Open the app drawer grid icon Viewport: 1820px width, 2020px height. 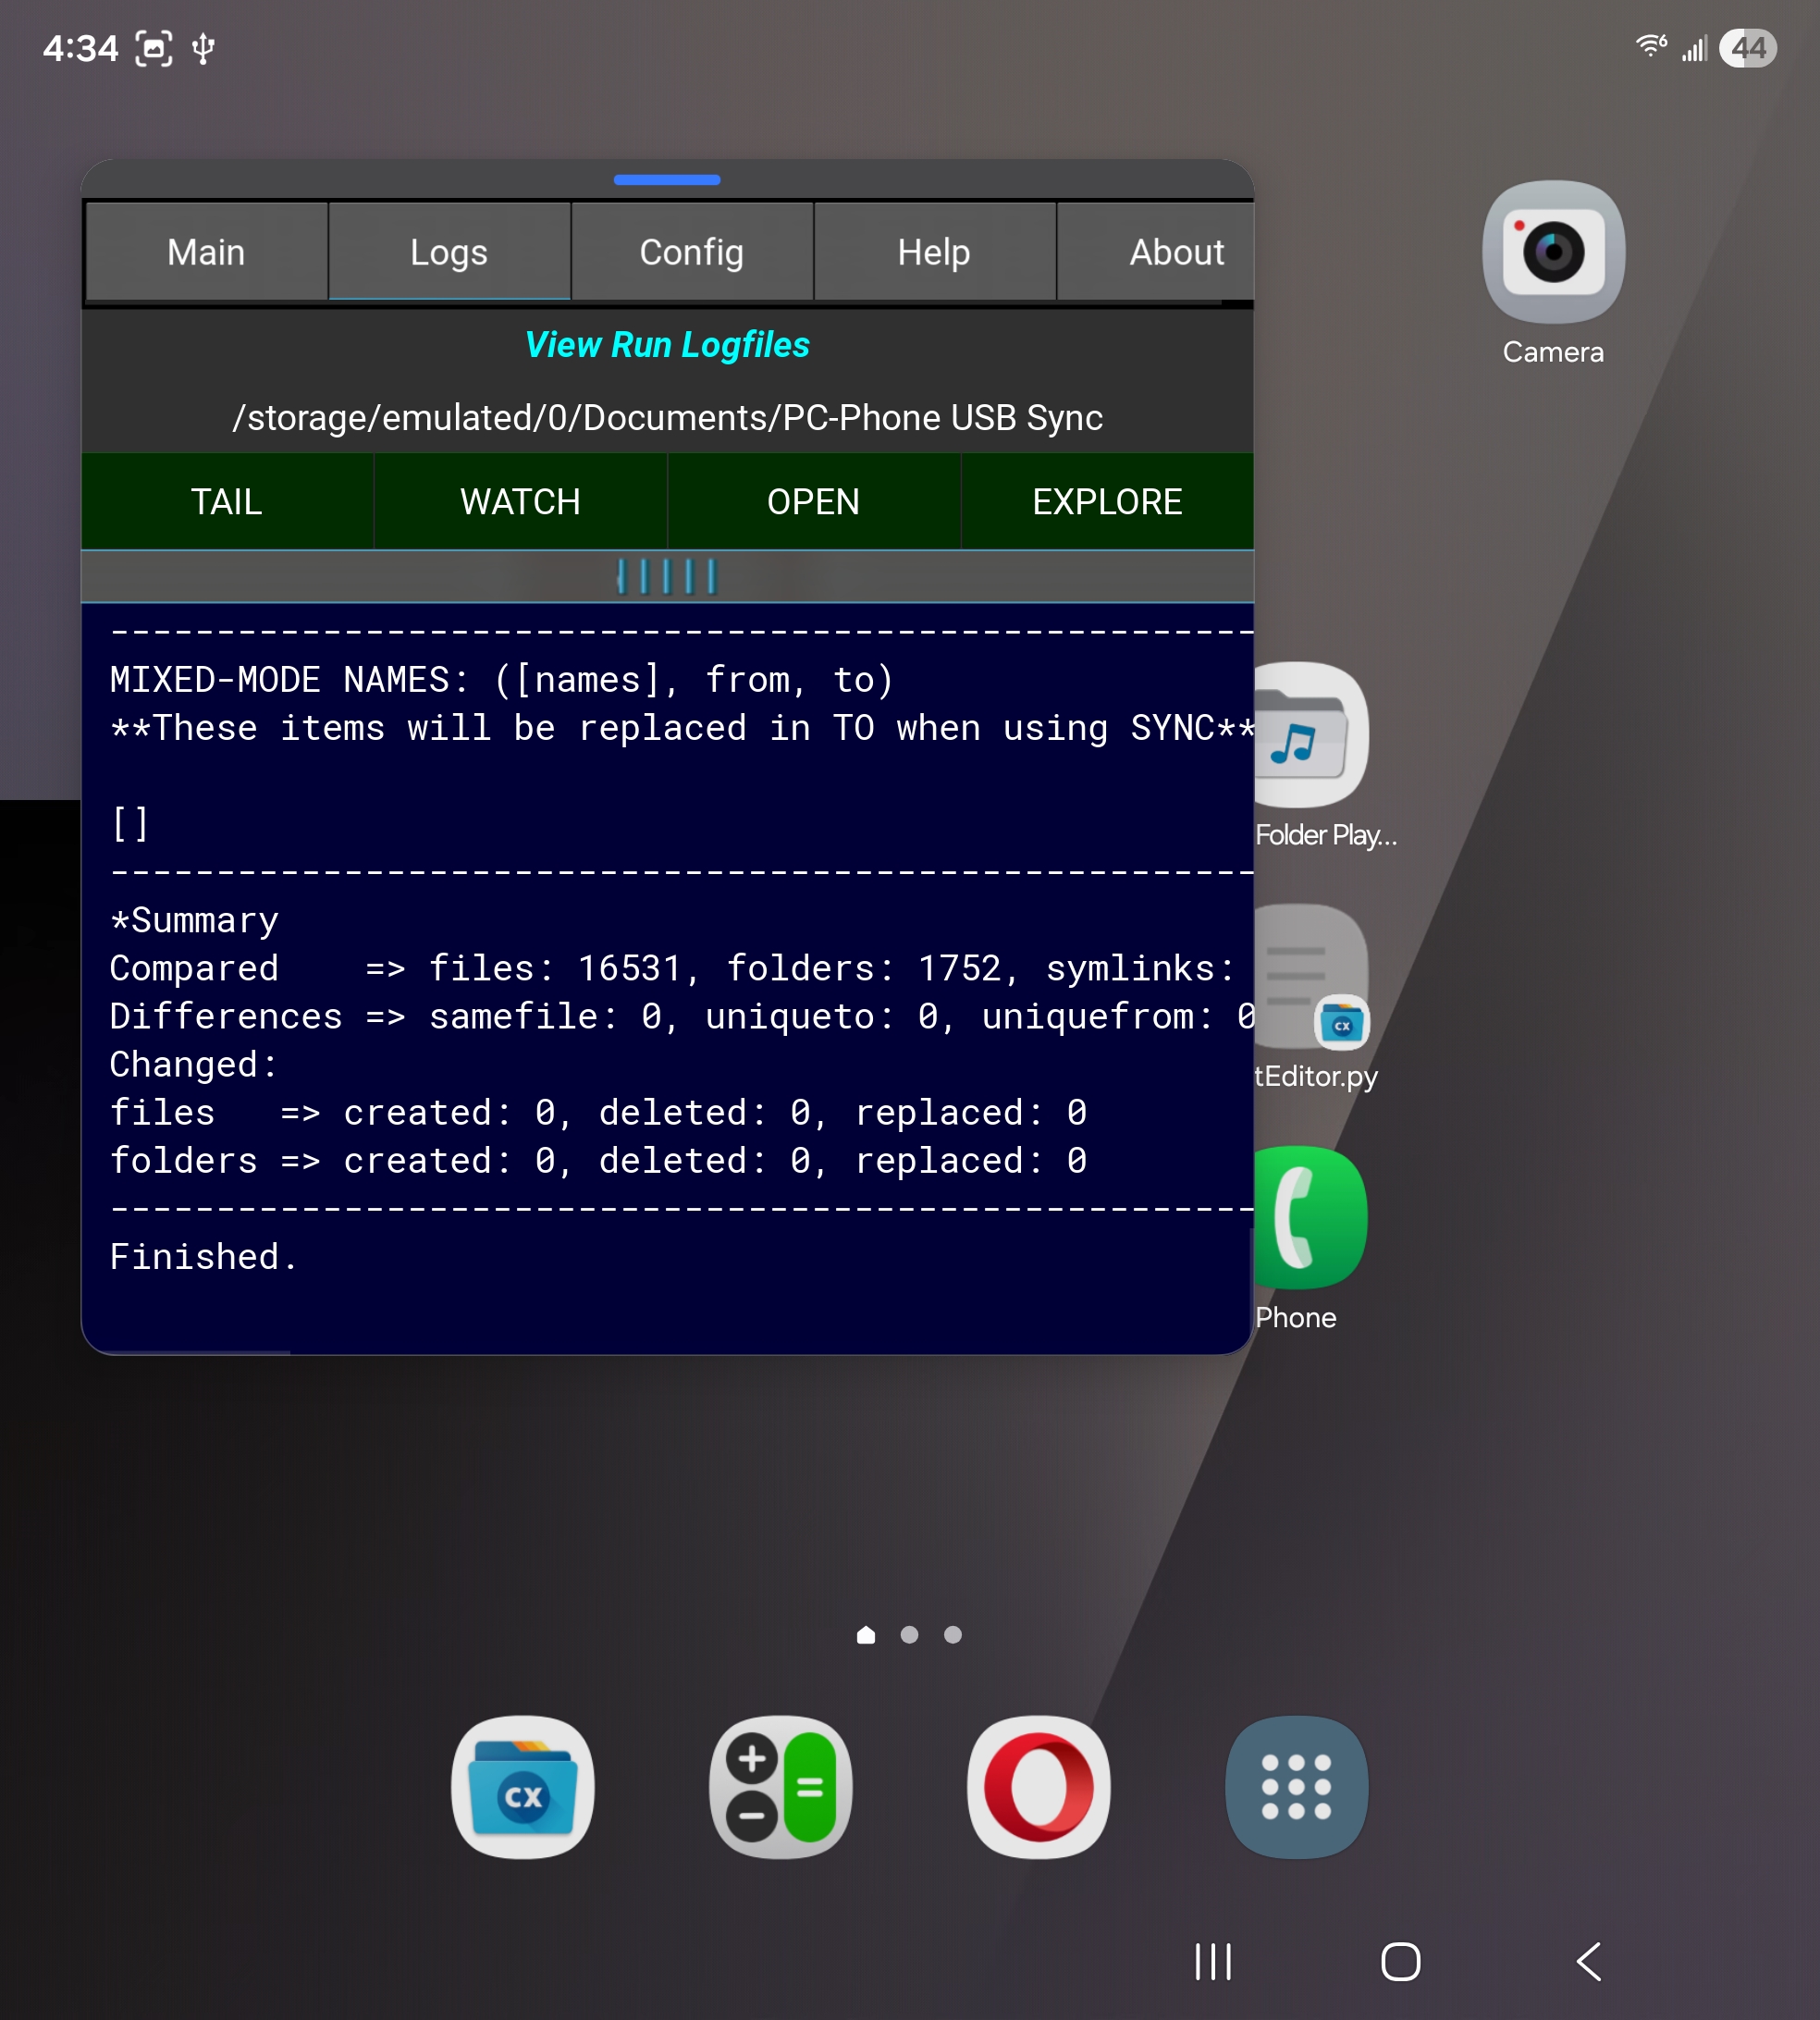[1296, 1787]
